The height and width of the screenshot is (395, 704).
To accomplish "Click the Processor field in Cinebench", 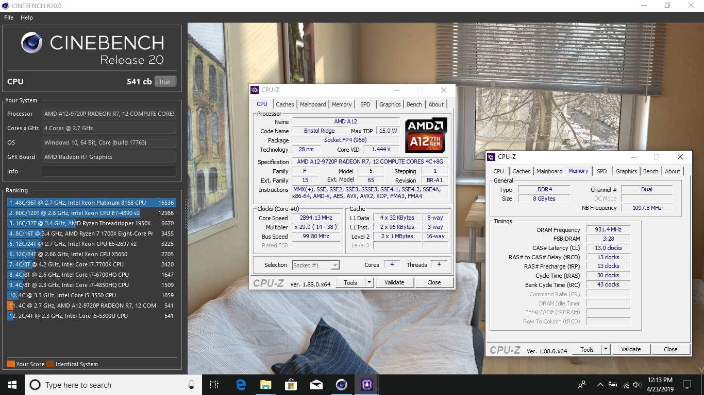I will 109,114.
